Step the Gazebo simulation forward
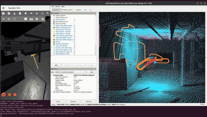This screenshot has width=207, height=117. pyautogui.click(x=9, y=95)
